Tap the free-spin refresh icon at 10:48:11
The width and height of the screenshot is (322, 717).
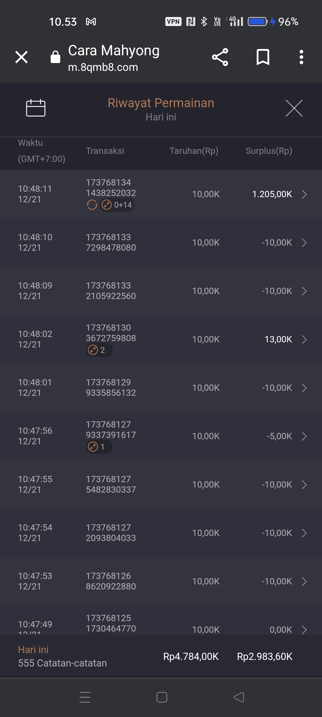coord(92,205)
